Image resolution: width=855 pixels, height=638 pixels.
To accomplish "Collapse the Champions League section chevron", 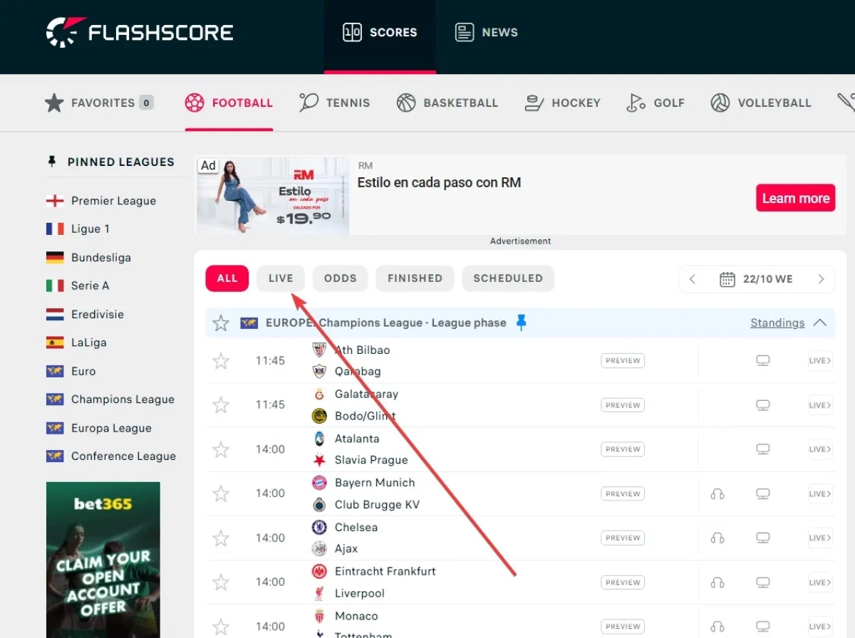I will [x=820, y=323].
